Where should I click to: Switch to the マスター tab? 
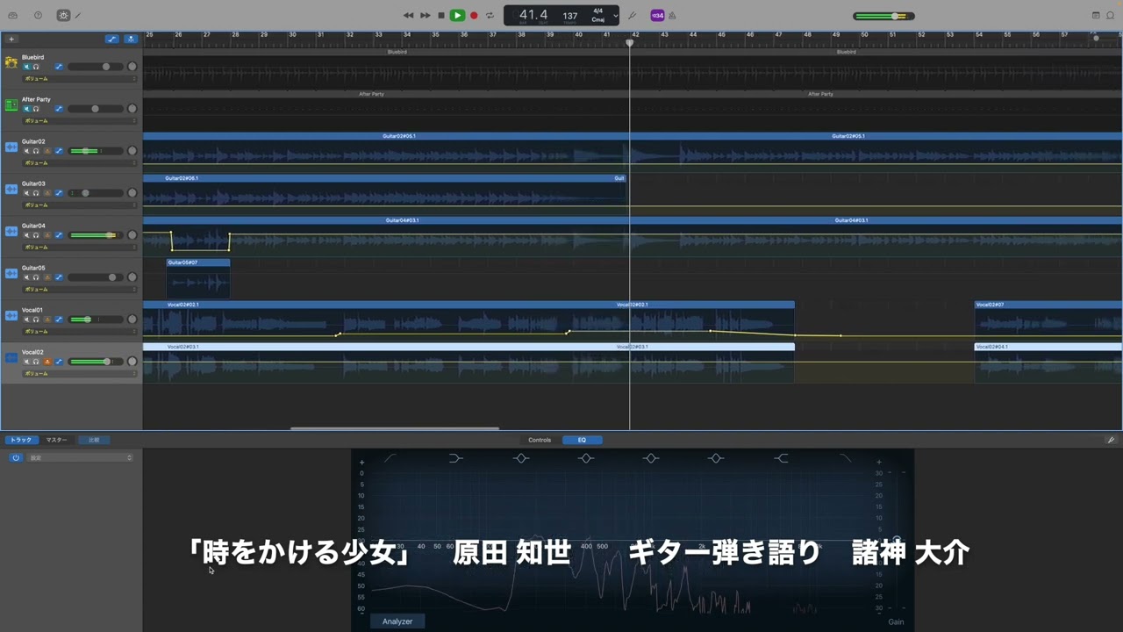click(x=56, y=440)
